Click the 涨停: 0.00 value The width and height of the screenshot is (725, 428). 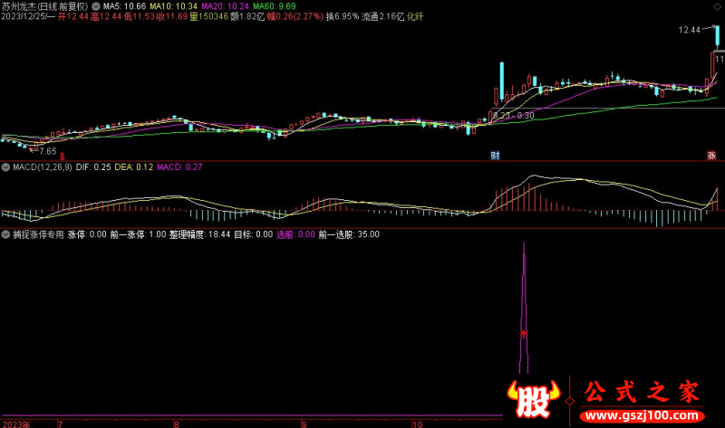pos(87,234)
